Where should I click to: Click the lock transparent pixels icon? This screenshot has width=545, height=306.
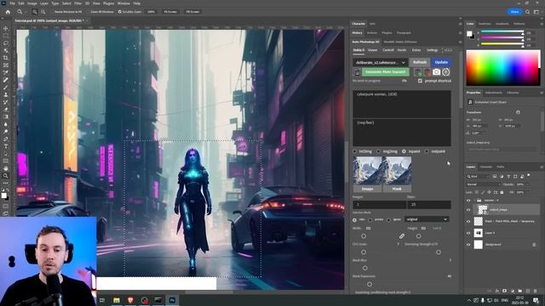click(x=477, y=192)
